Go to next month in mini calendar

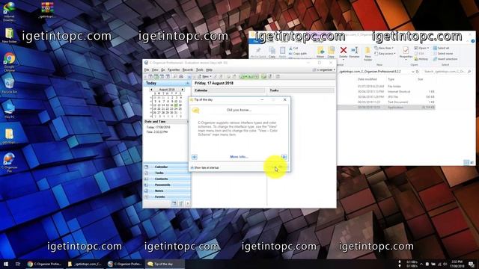pos(183,90)
